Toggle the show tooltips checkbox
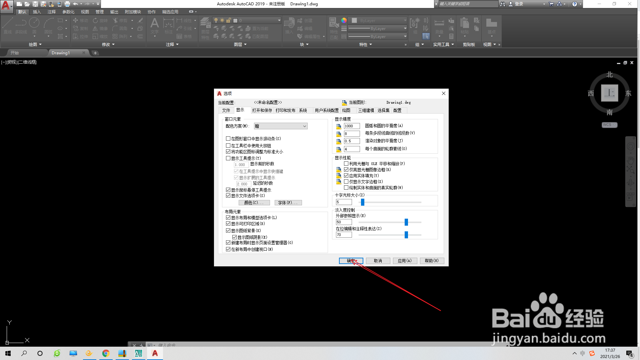This screenshot has width=640, height=360. [228, 158]
